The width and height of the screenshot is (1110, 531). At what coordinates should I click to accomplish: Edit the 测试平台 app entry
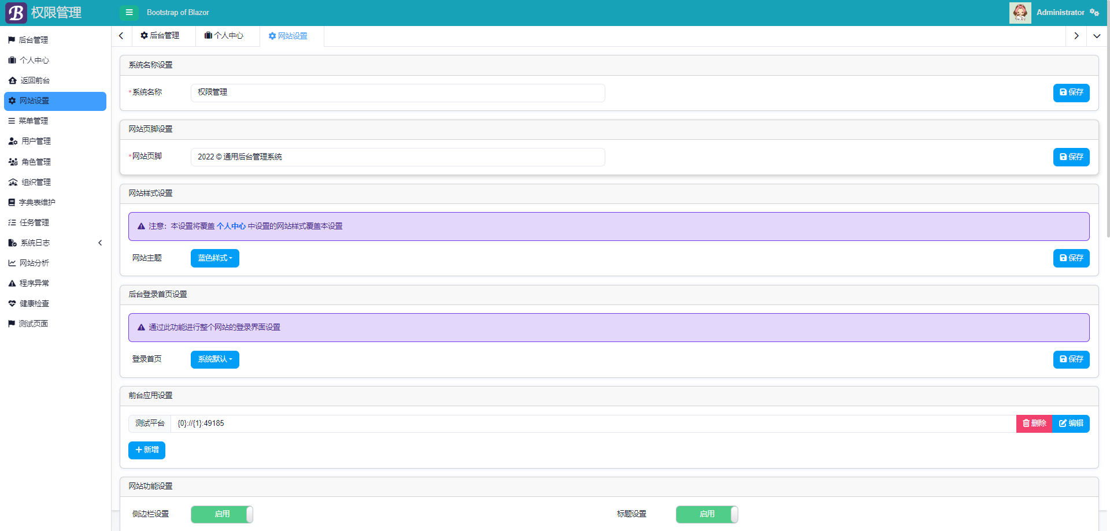[1071, 424]
